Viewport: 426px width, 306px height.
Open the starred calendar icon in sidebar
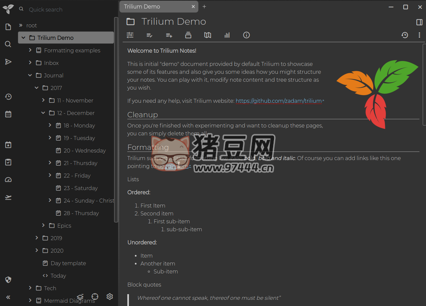pos(8,145)
